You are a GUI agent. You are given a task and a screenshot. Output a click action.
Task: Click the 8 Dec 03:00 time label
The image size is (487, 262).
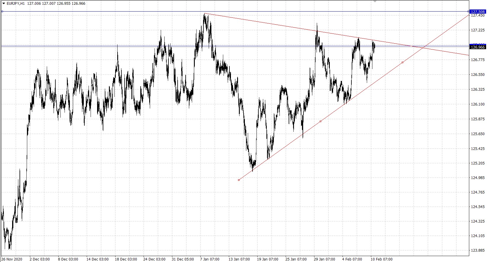coord(68,259)
